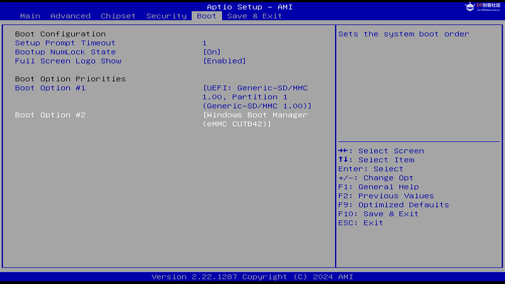Click the Full Screen Logo Show label
Viewport: 505px width, 284px height.
pyautogui.click(x=68, y=61)
